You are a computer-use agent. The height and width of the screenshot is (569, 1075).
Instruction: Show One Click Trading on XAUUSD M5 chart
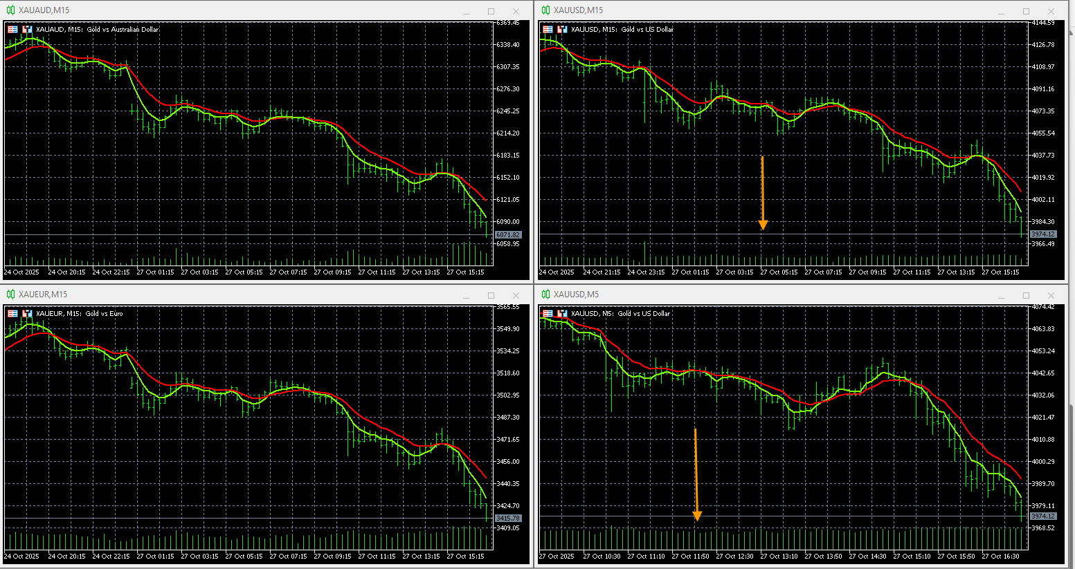548,314
